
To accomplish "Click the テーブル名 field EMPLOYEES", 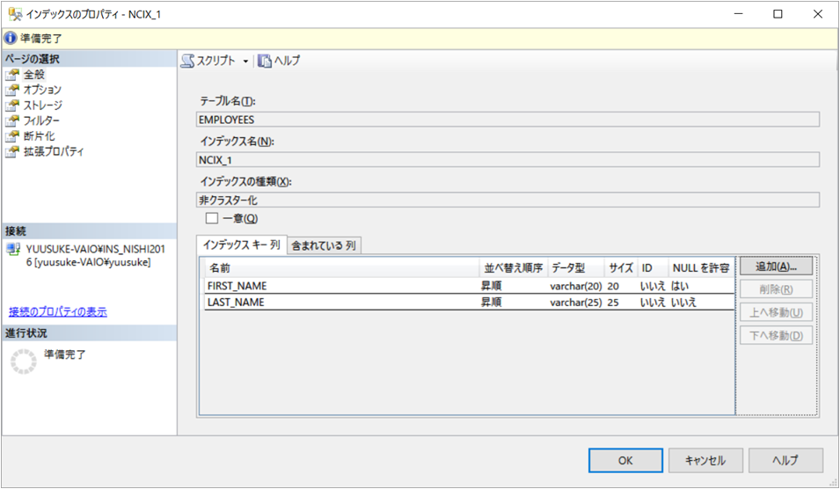I will (x=508, y=120).
